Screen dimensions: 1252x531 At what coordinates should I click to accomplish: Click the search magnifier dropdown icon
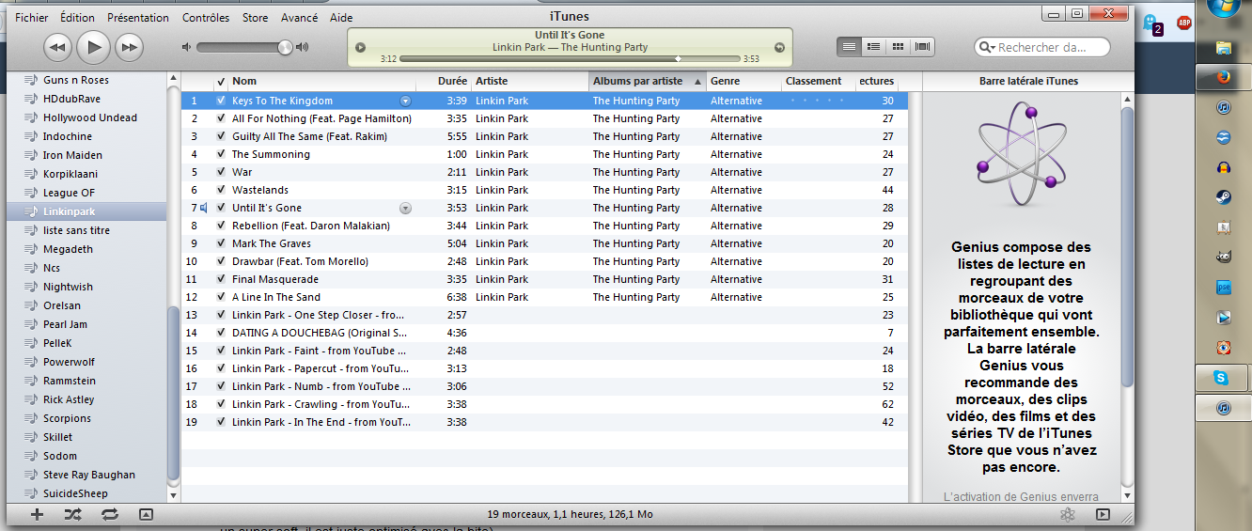(987, 47)
